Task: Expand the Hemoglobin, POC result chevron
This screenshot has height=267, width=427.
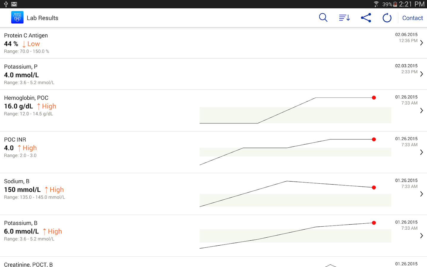Action: coord(421,111)
